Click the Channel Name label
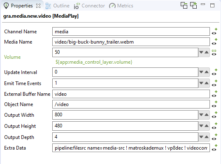 (21, 32)
